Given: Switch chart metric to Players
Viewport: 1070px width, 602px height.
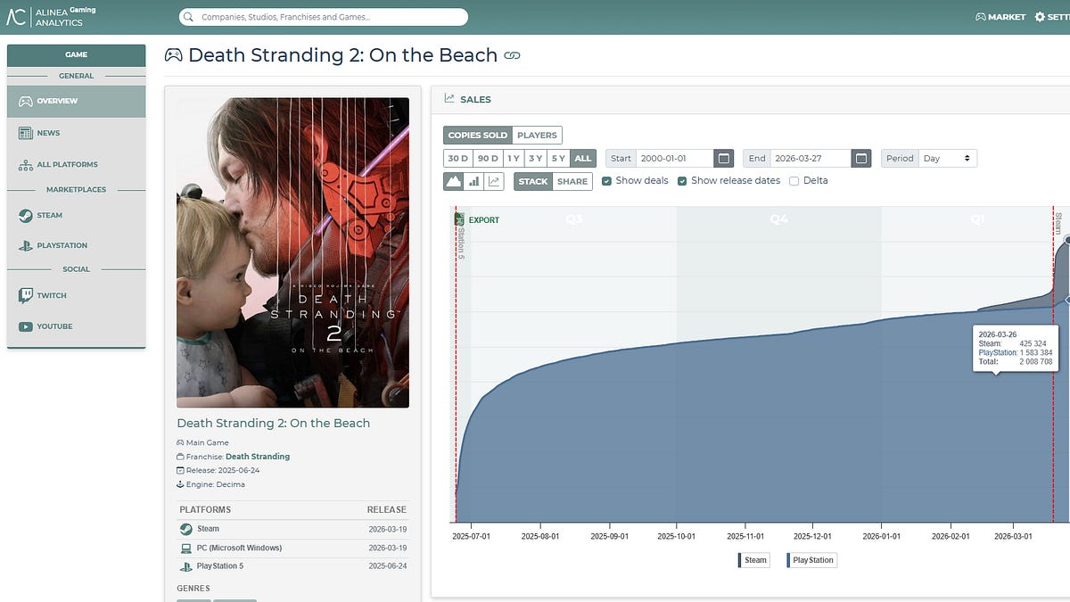Looking at the screenshot, I should point(537,135).
